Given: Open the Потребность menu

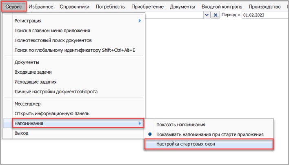Looking at the screenshot, I should point(110,7).
